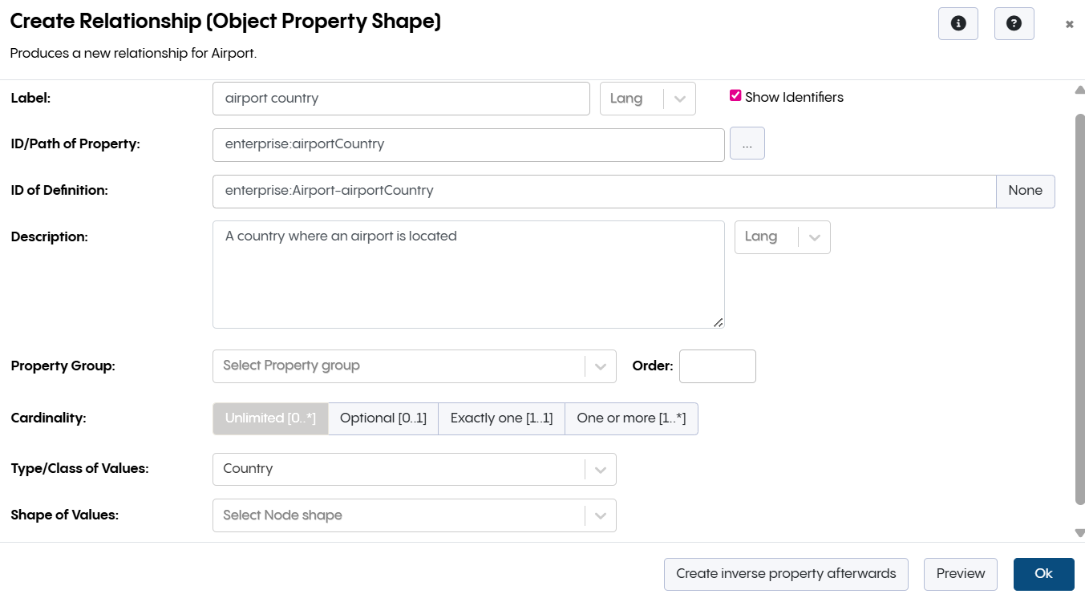The width and height of the screenshot is (1085, 598).
Task: Toggle the Show Identifiers checkbox
Action: click(735, 96)
